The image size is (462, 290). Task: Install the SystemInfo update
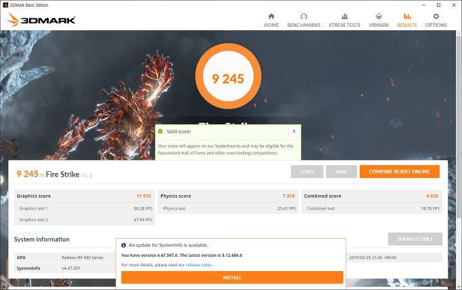232,277
